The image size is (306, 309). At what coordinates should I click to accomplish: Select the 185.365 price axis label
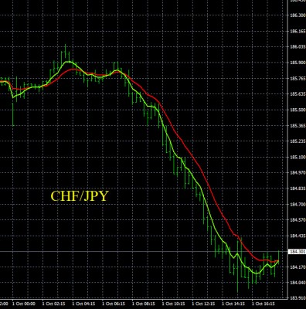(297, 126)
